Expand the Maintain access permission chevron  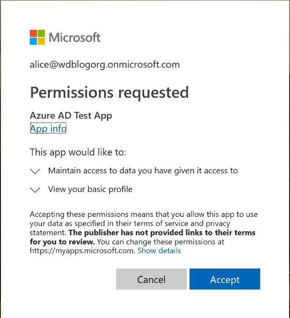(x=35, y=171)
